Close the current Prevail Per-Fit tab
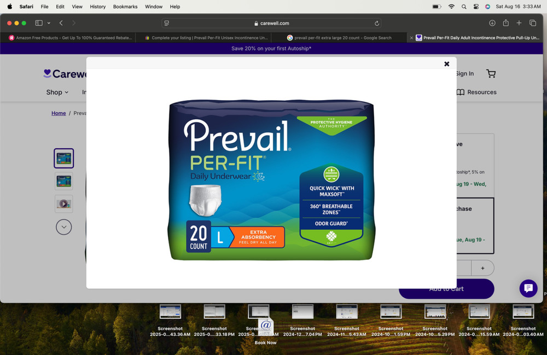The image size is (547, 355). coord(411,38)
